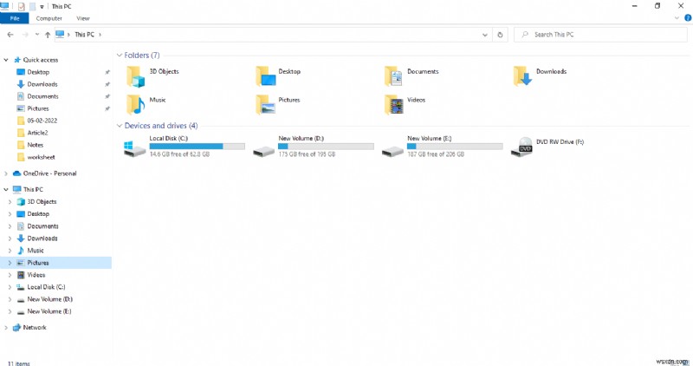Select New Volume (E:) drive icon
Image resolution: width=693 pixels, height=366 pixels.
coord(393,152)
